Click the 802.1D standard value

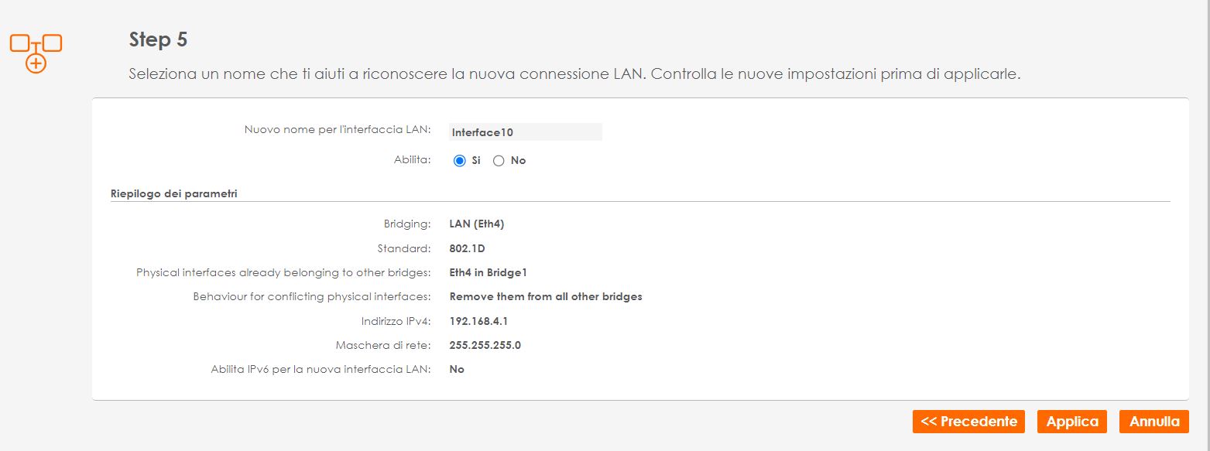(x=467, y=249)
